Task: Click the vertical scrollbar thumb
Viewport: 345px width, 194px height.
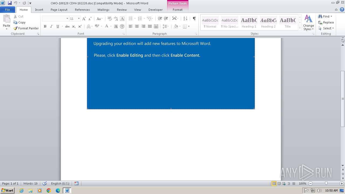Action: 343,99
